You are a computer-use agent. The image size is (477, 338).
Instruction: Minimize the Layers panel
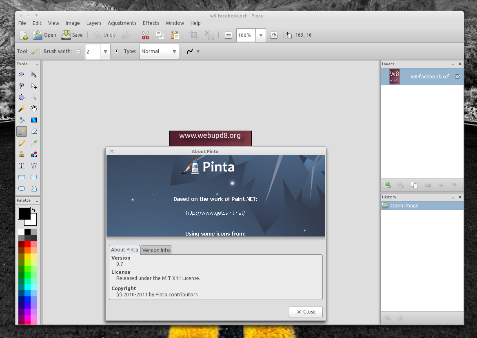453,64
